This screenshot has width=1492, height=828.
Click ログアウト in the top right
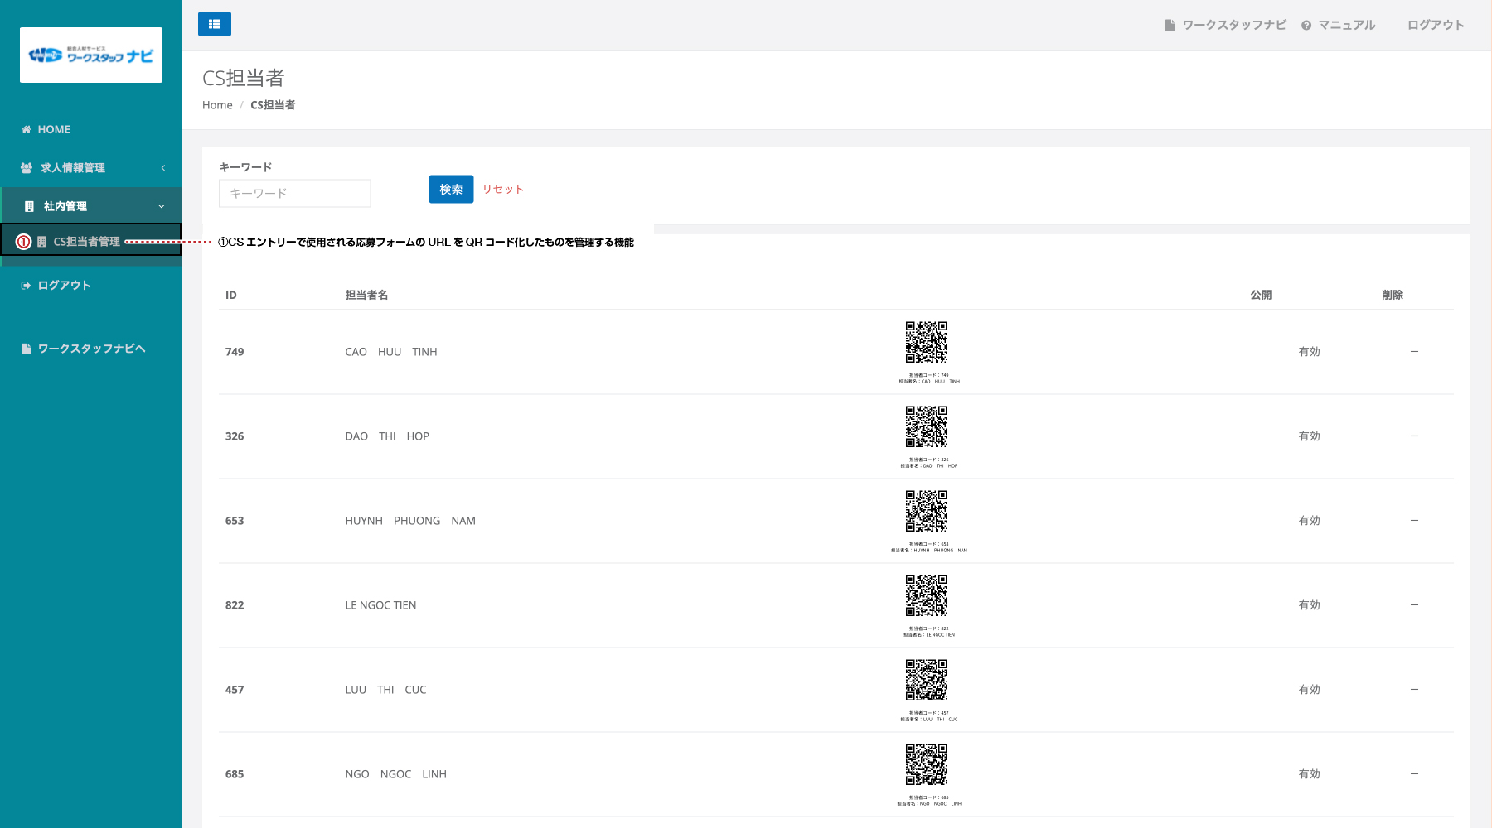coord(1435,25)
